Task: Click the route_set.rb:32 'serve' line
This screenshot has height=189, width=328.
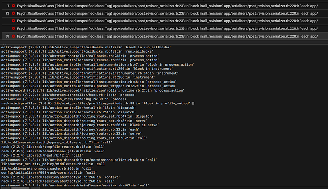Action: 74,121
